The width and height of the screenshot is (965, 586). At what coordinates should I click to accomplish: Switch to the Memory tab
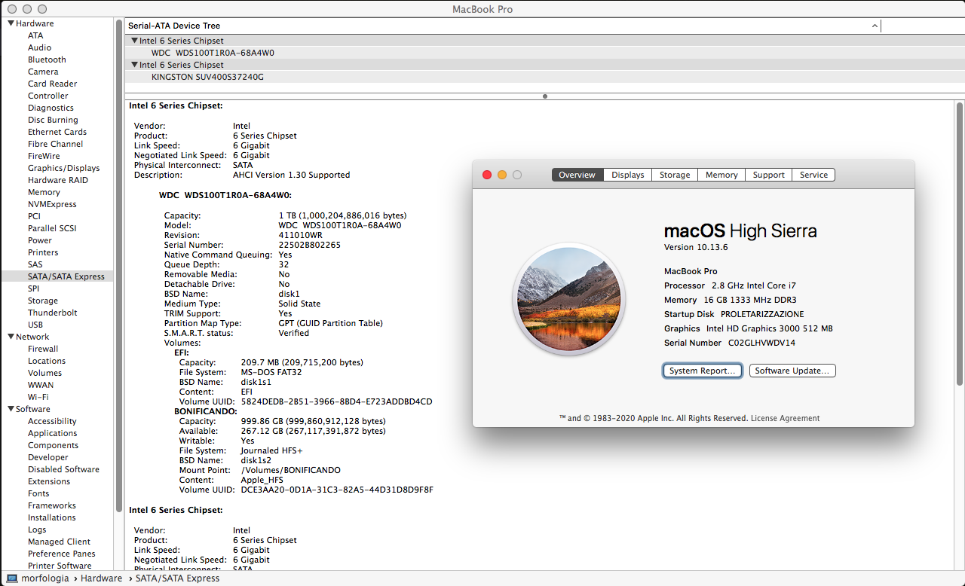point(721,175)
